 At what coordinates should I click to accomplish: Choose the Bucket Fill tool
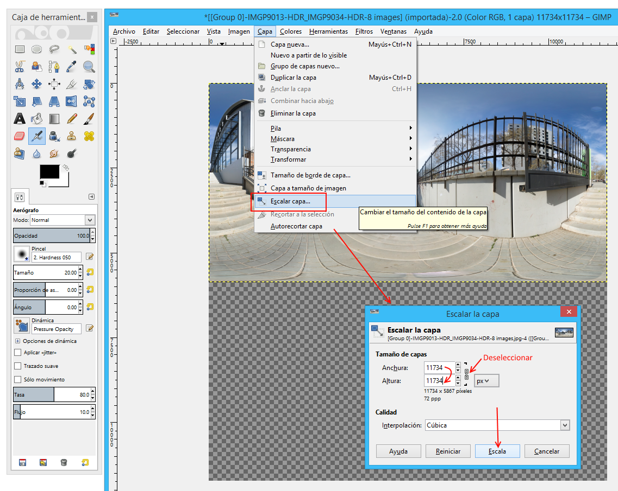click(x=37, y=118)
